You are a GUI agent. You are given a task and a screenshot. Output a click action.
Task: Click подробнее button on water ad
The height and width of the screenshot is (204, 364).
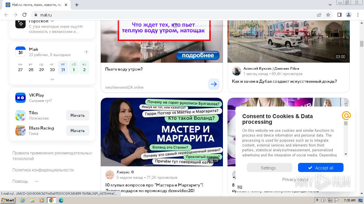198,55
